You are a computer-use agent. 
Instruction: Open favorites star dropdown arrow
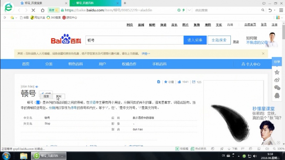[x=16, y=17]
